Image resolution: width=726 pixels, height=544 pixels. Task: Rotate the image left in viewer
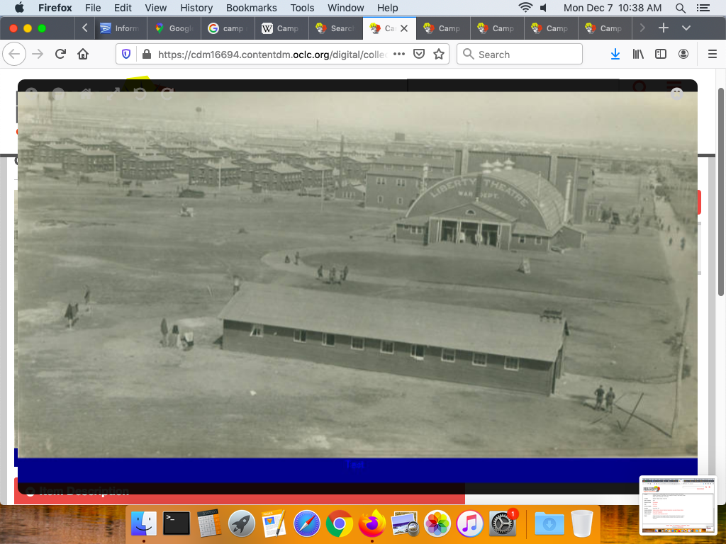click(140, 93)
